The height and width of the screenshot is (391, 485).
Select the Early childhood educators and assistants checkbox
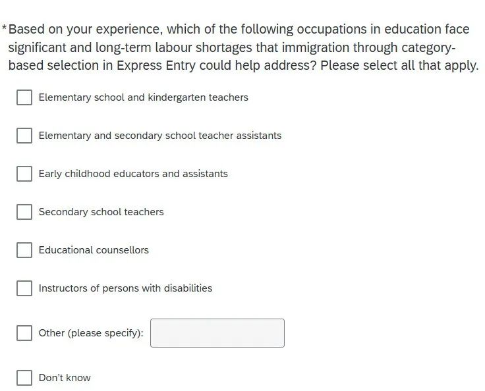(24, 174)
